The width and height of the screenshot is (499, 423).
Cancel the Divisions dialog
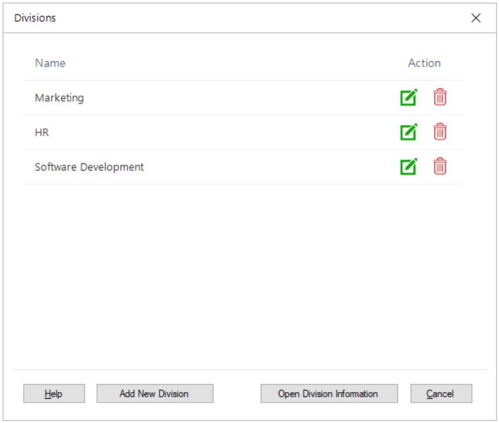pyautogui.click(x=440, y=393)
